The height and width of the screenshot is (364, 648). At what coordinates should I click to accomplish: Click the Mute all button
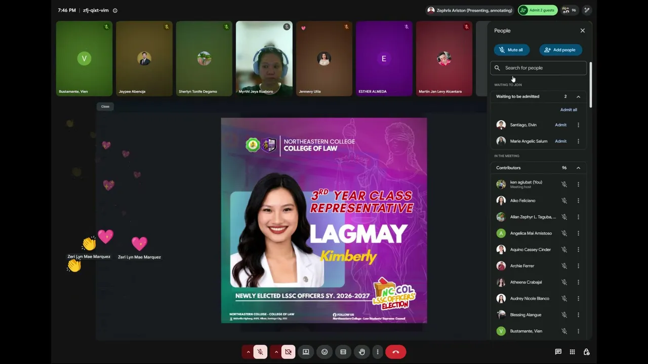(x=511, y=50)
